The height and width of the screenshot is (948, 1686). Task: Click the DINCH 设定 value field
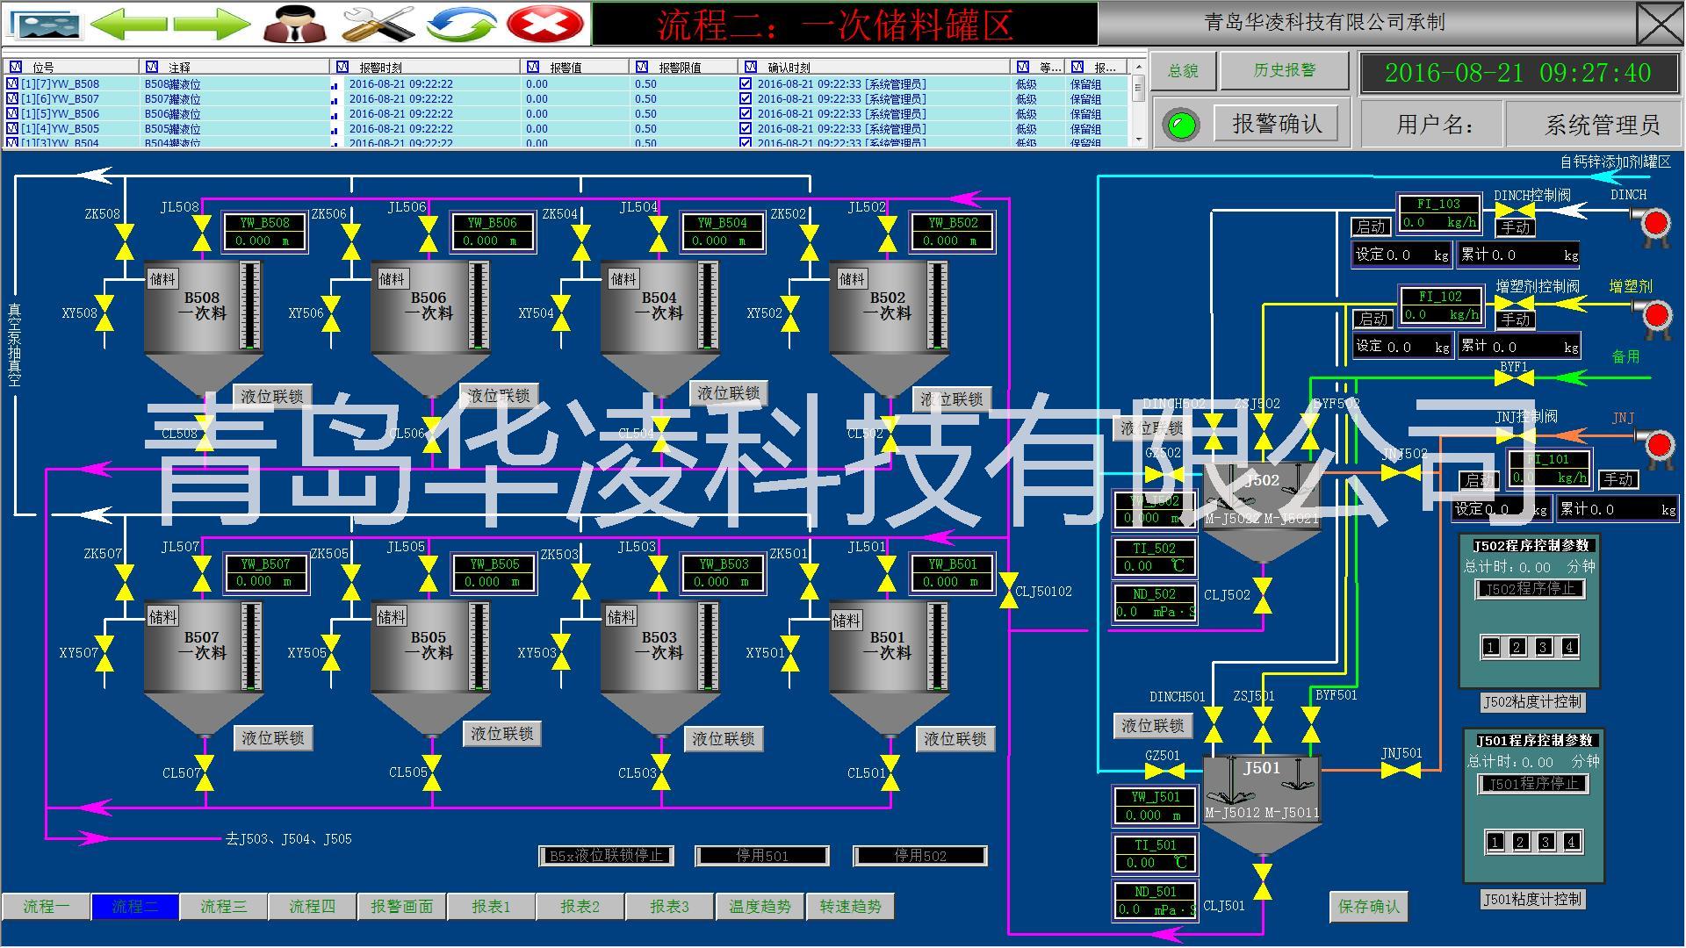tap(1401, 255)
